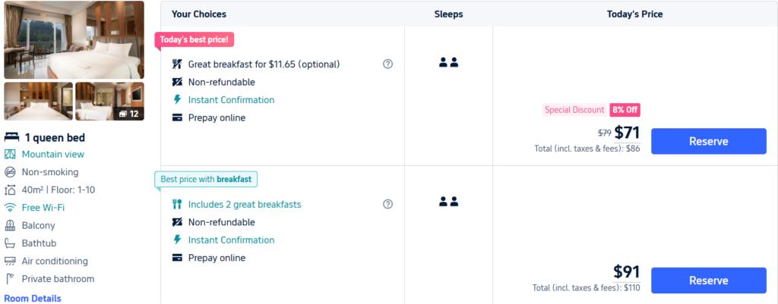The height and width of the screenshot is (304, 778).
Task: Click the mountain view icon
Action: 11,154
